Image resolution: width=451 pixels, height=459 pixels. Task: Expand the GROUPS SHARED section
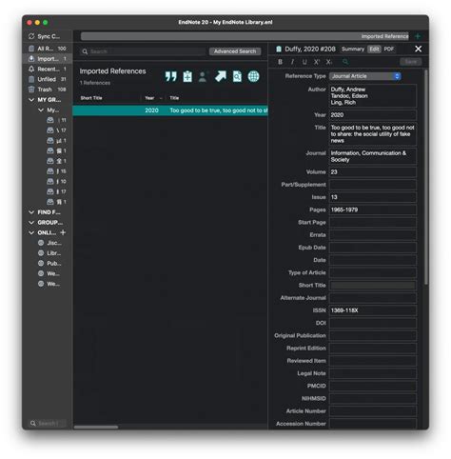[x=31, y=222]
